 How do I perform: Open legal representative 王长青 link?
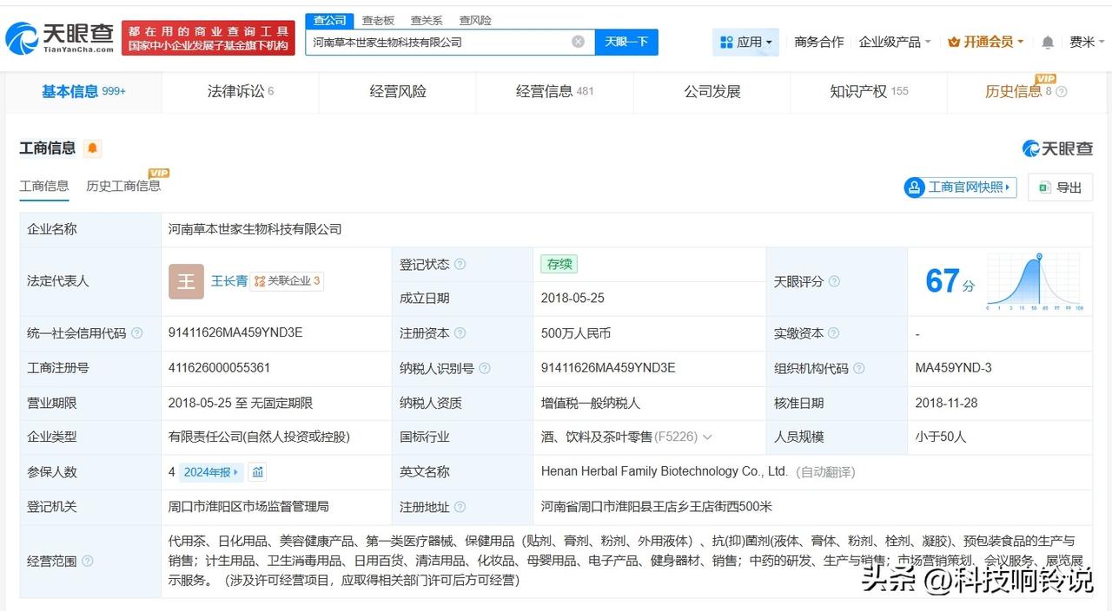click(x=229, y=281)
